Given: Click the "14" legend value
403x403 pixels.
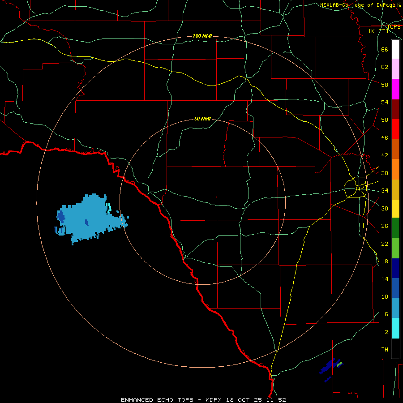Looking at the screenshot, I should tap(385, 279).
